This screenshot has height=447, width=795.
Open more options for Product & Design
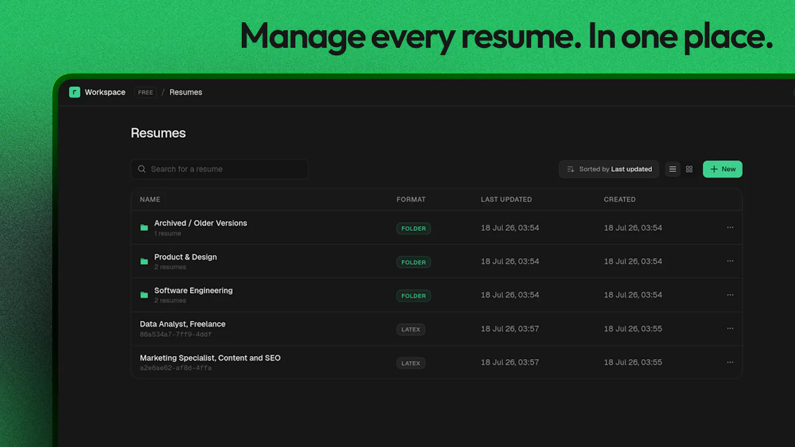(730, 261)
